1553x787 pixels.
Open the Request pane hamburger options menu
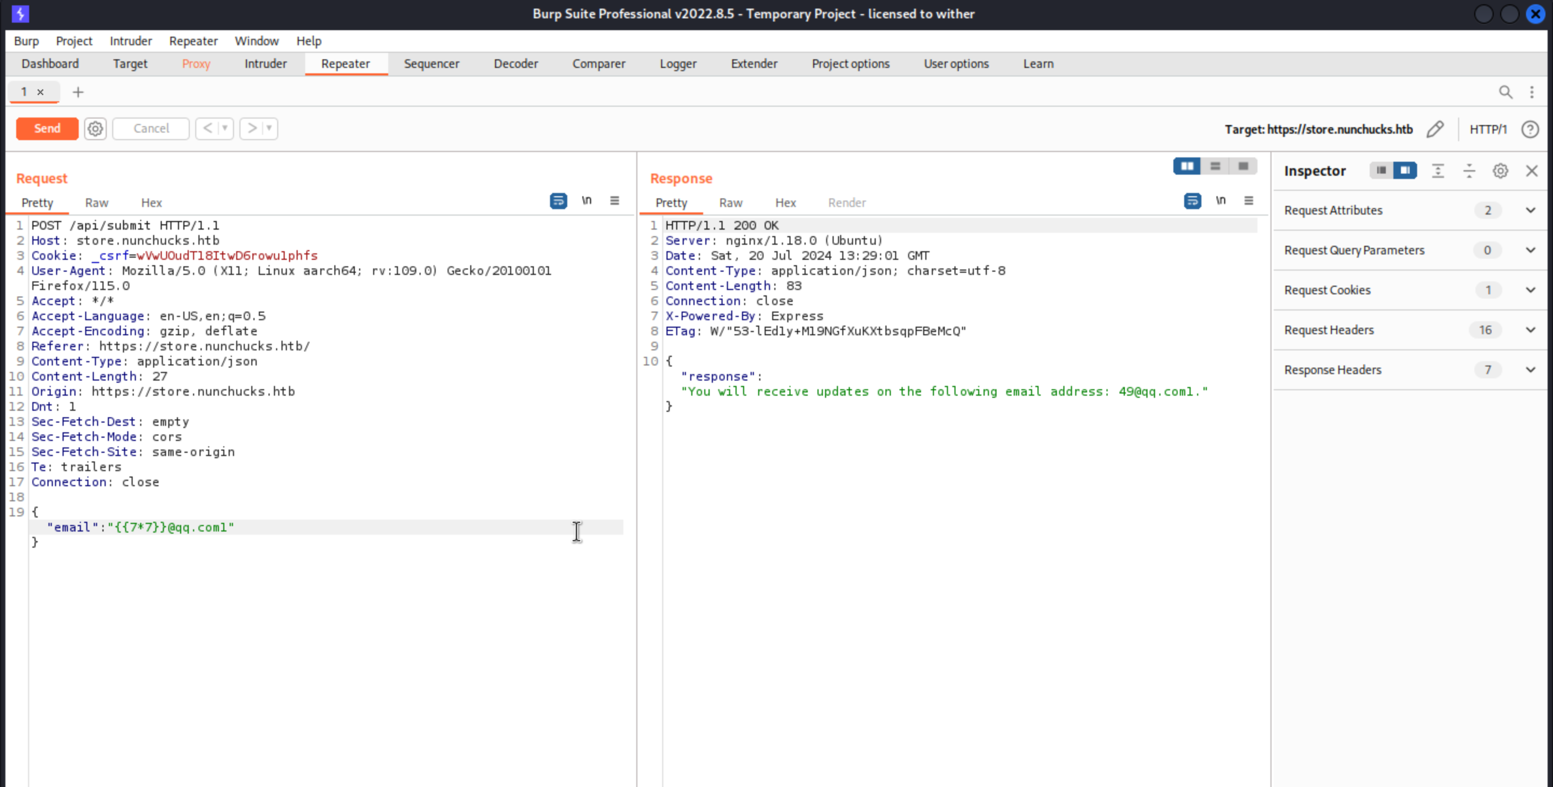(x=614, y=201)
